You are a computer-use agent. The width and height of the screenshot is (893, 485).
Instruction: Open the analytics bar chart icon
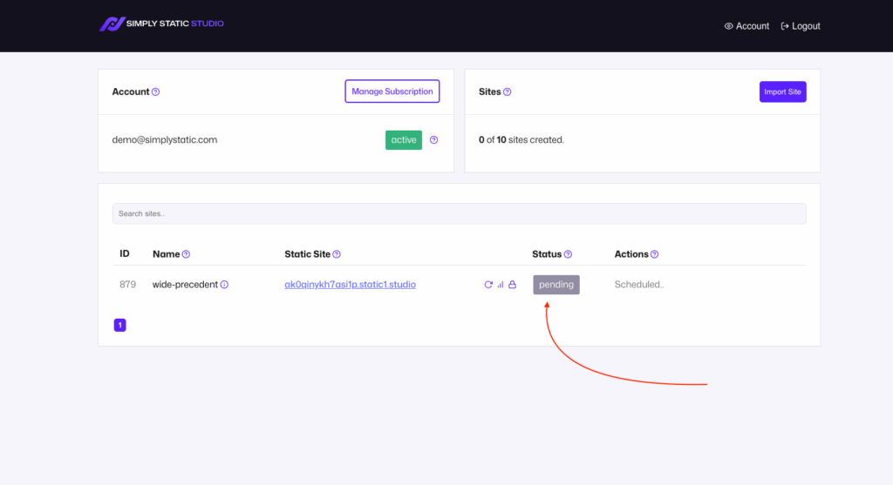pos(501,285)
